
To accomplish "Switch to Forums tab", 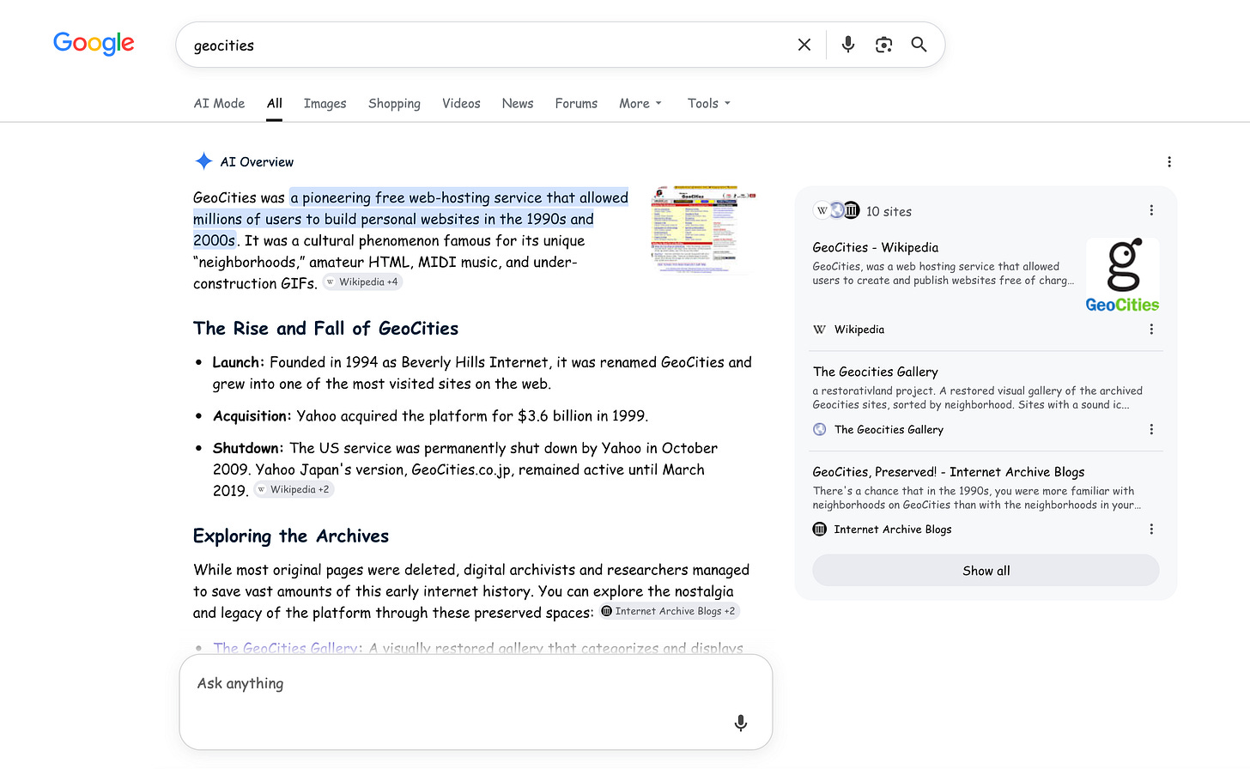I will (576, 103).
